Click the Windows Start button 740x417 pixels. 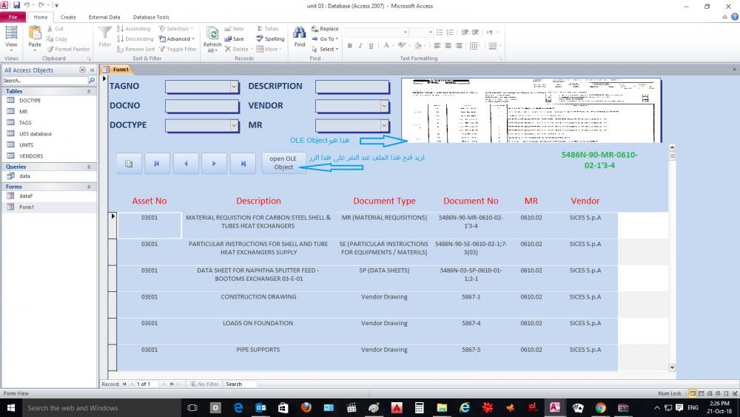click(11, 407)
